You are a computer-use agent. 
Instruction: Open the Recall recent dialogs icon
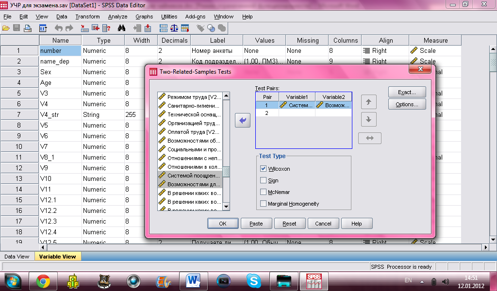pos(43,28)
